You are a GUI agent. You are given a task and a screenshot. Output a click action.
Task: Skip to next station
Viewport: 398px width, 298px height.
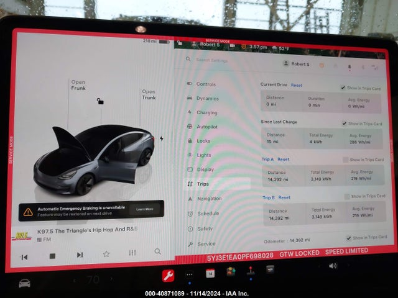[80, 255]
